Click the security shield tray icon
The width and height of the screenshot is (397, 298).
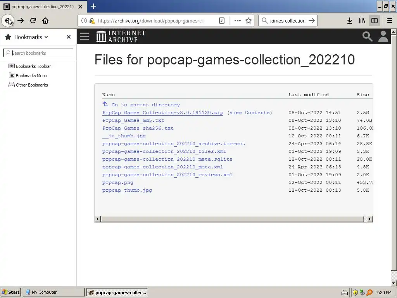pos(355,293)
